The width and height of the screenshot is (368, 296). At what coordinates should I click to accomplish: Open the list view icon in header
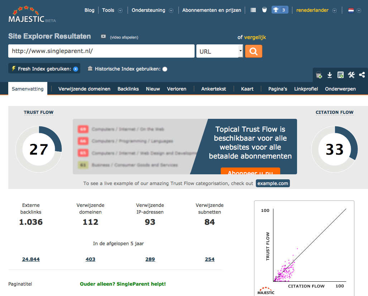click(x=253, y=10)
